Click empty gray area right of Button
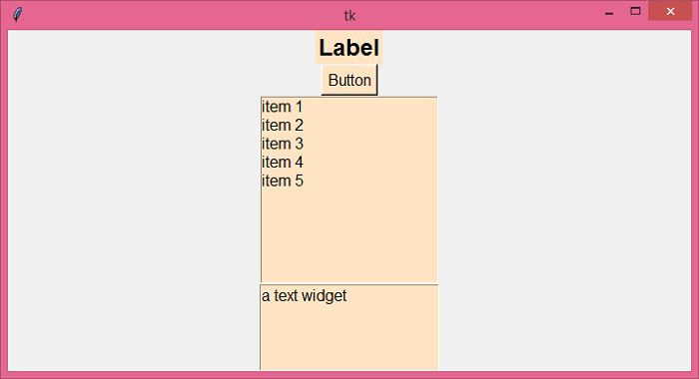Screen dimensions: 699x379 (x=534, y=80)
